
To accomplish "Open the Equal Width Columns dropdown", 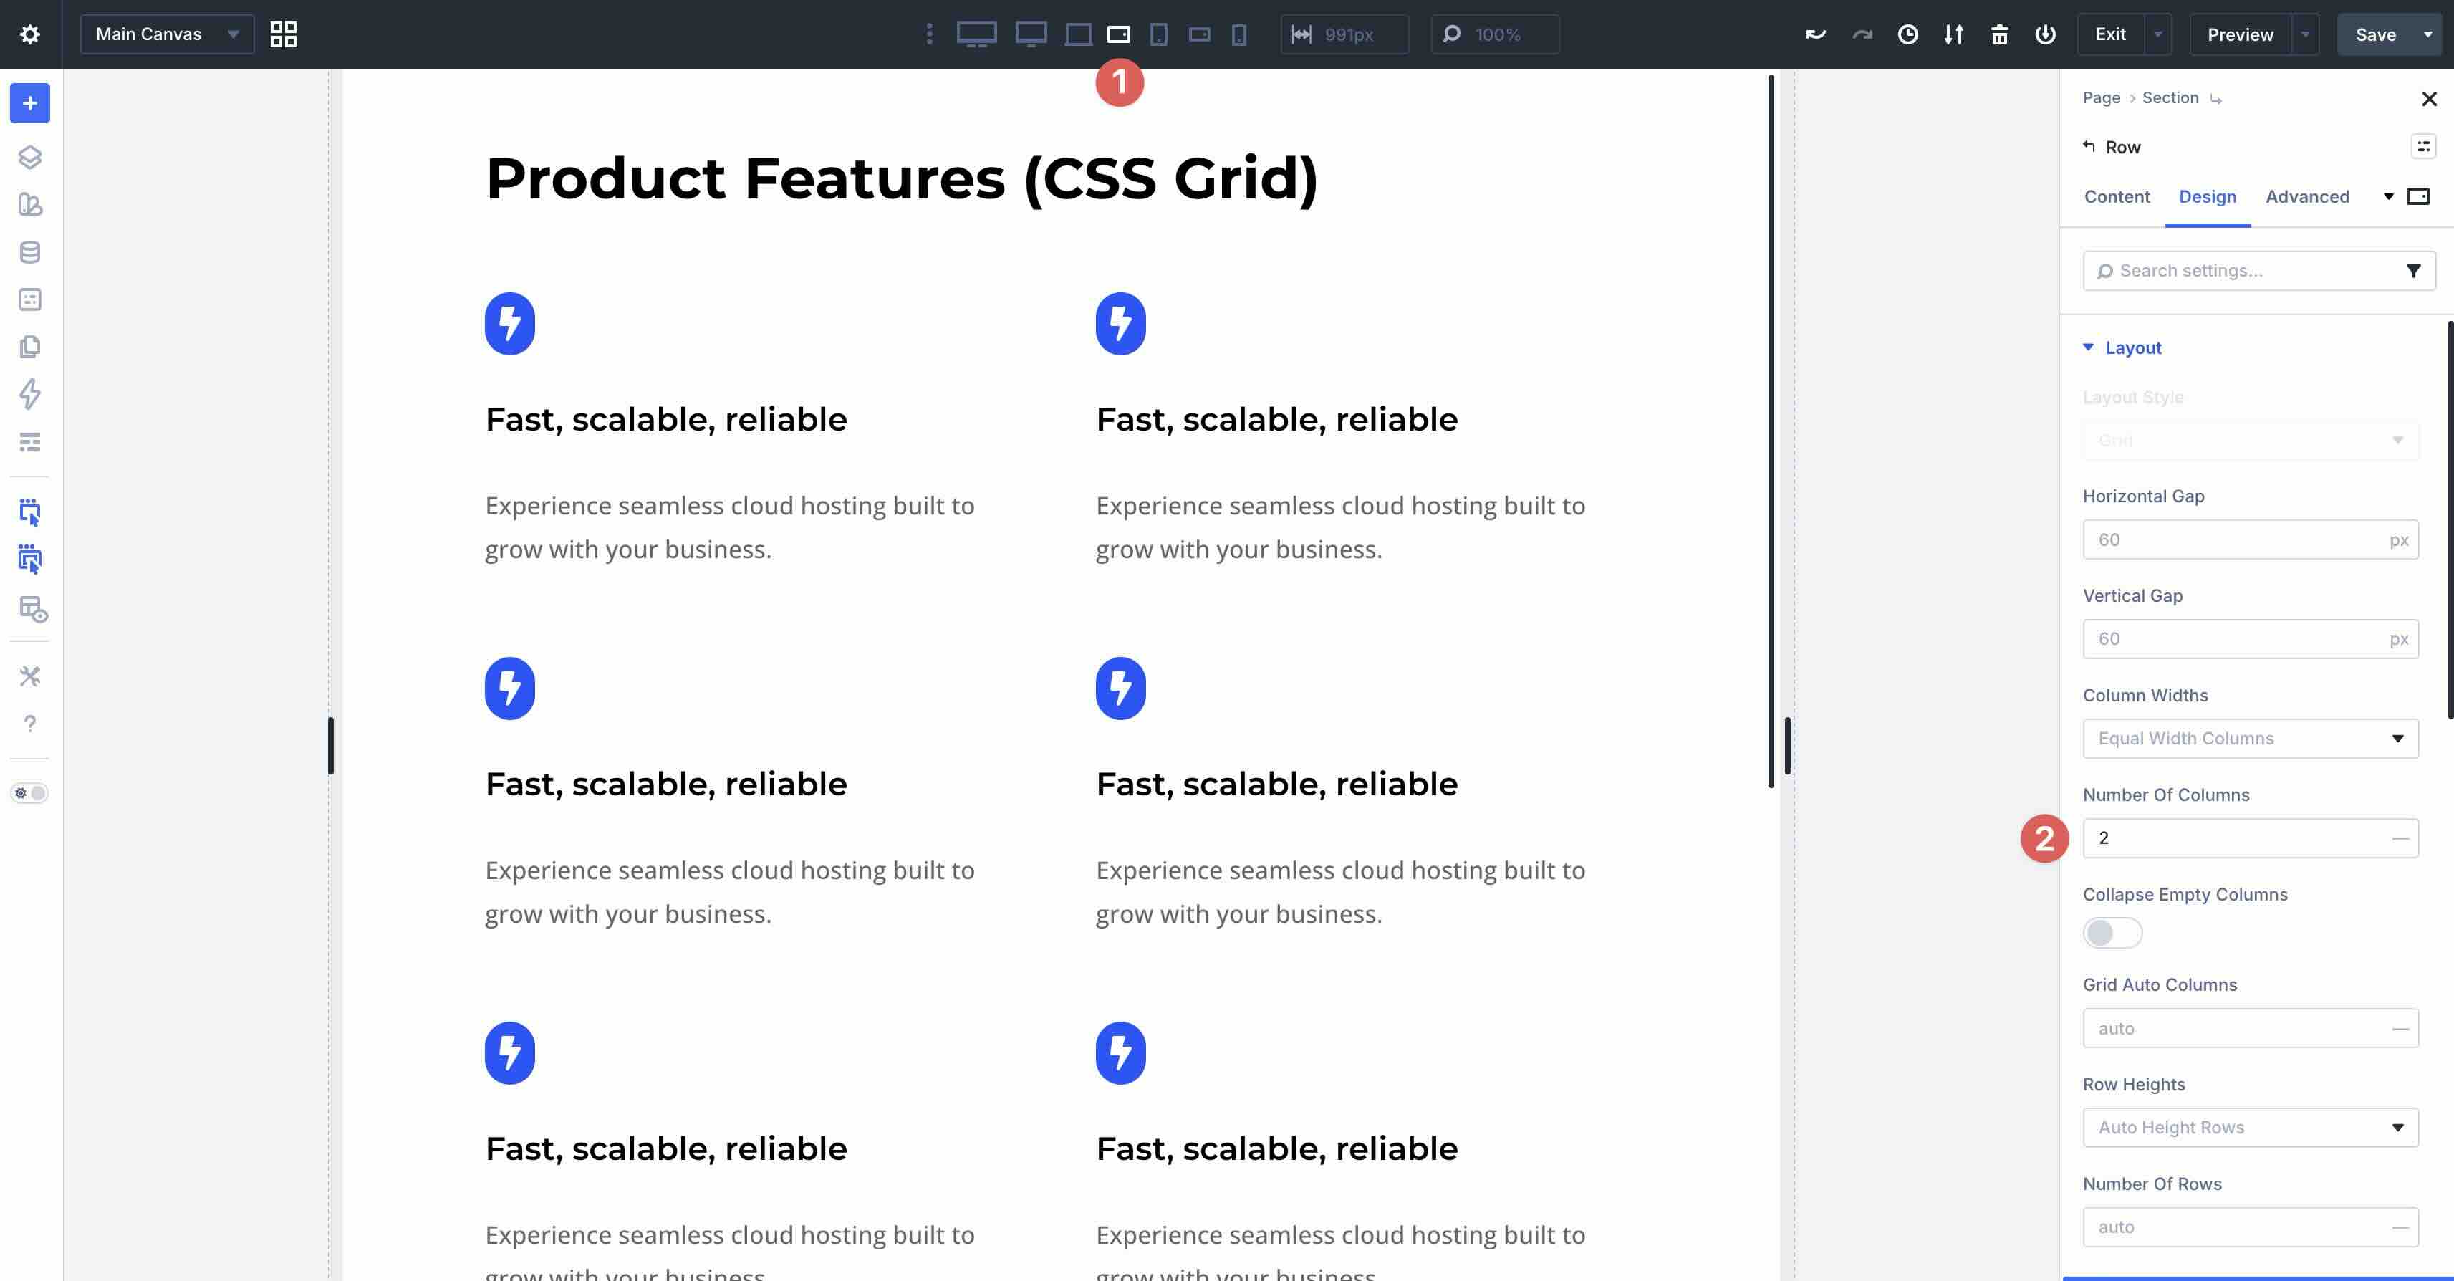I will pos(2250,738).
